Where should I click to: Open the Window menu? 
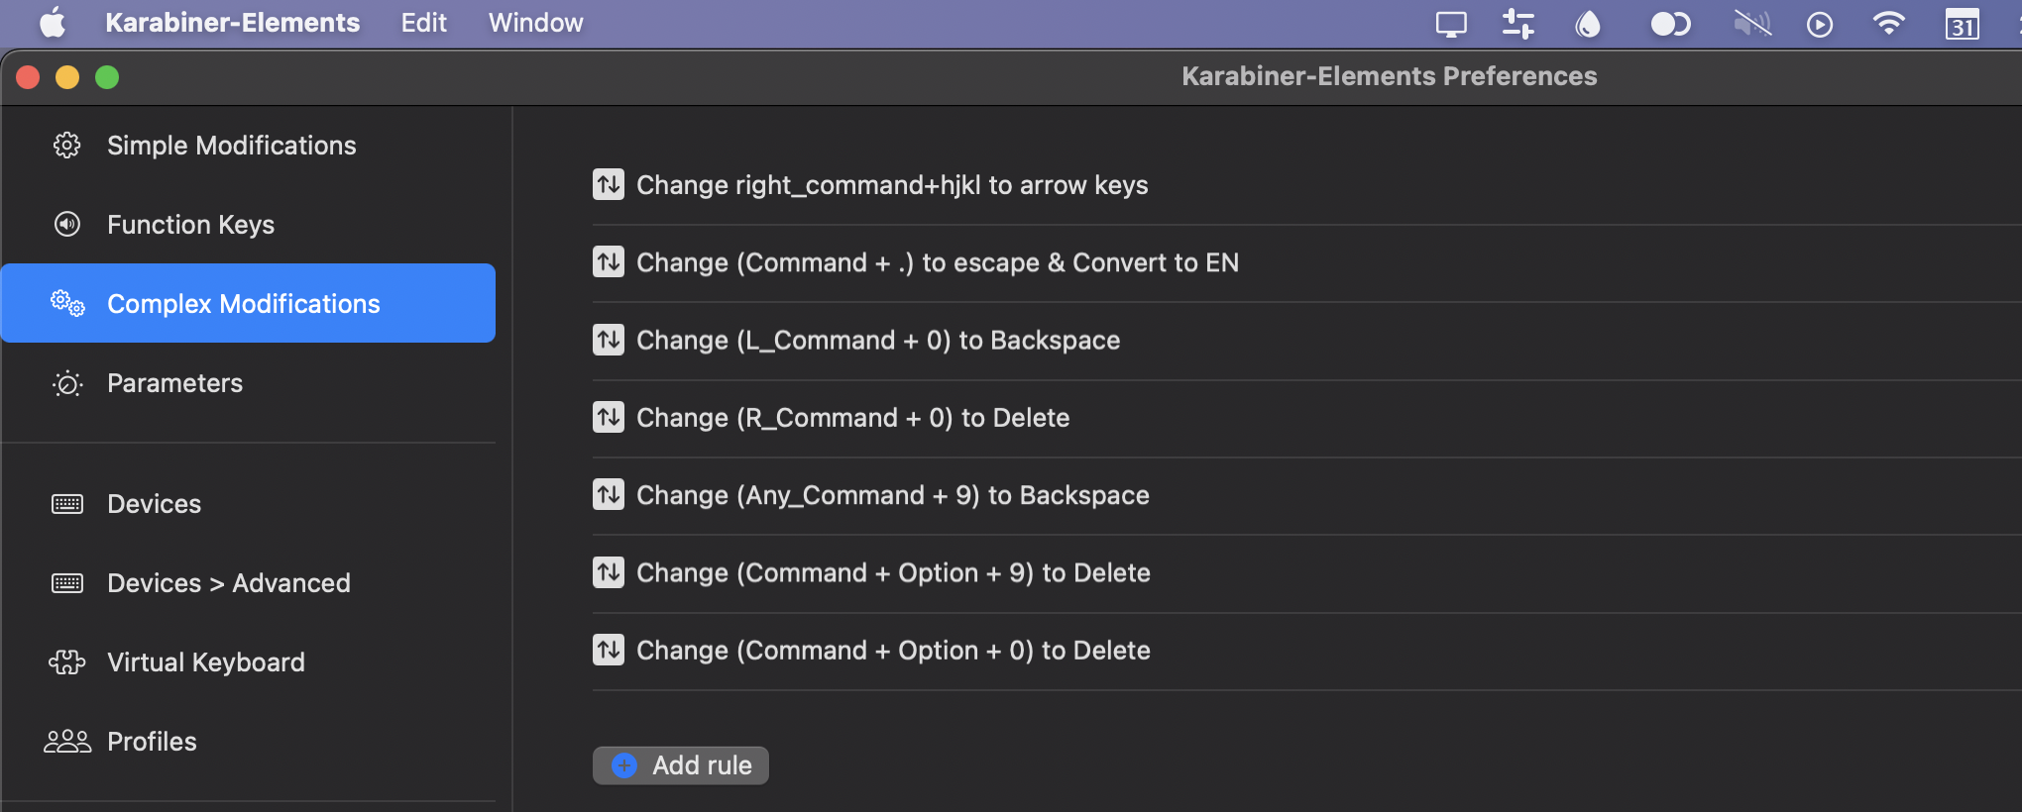pos(534,22)
